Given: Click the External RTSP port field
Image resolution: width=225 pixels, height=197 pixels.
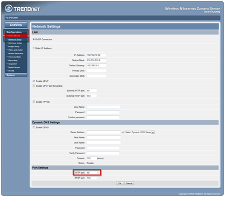Looking at the screenshot, I should click(x=91, y=96).
